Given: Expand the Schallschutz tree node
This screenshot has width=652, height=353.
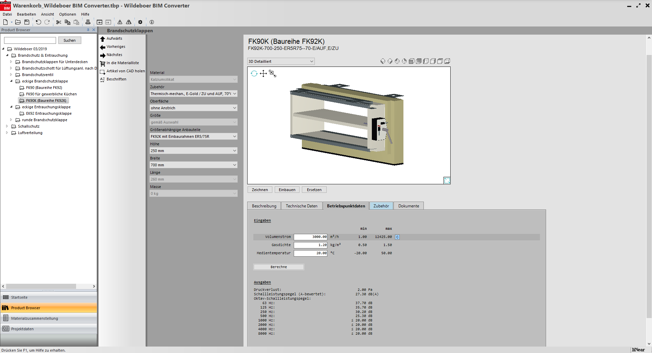Looking at the screenshot, I should click(7, 126).
